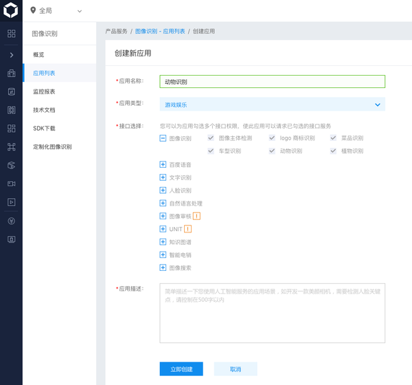Click the locked monitor security icon
The width and height of the screenshot is (412, 385).
[11, 239]
